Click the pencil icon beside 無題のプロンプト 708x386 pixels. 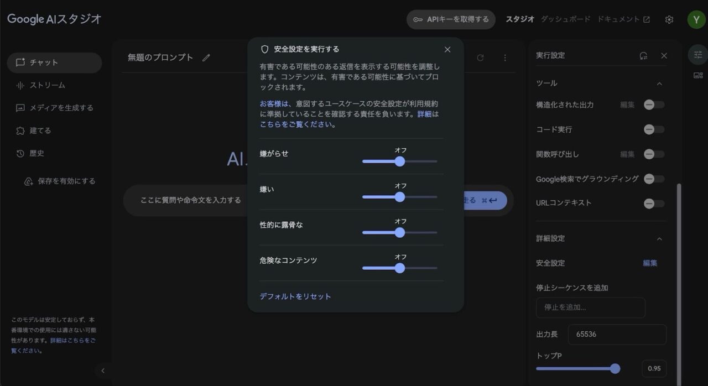[206, 58]
